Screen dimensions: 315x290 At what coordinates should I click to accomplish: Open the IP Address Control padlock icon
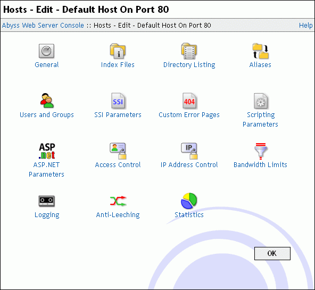(189, 151)
